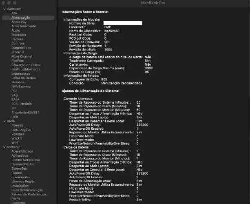
Task: Select Câmera in the sidebar
Action: pyautogui.click(x=17, y=39)
